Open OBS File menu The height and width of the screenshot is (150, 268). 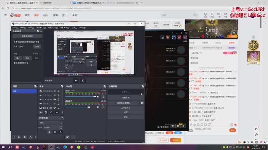pos(15,28)
